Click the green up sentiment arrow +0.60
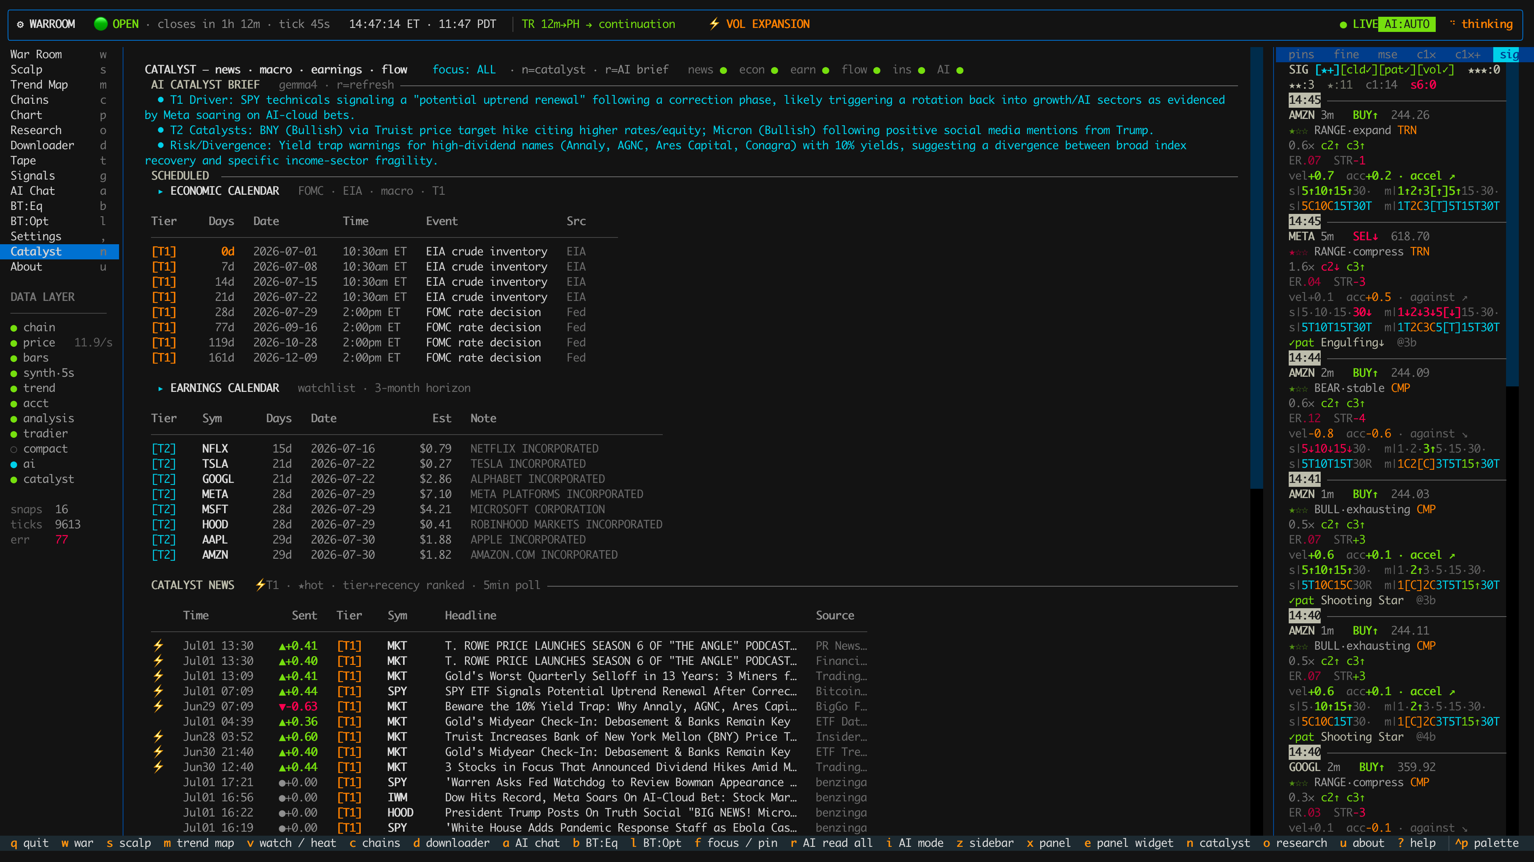 [x=282, y=737]
